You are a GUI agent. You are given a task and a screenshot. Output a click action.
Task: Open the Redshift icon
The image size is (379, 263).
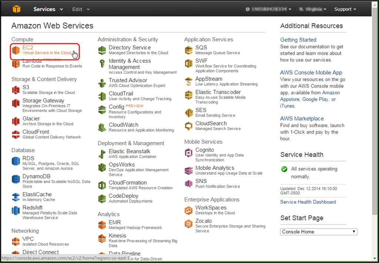(x=16, y=211)
